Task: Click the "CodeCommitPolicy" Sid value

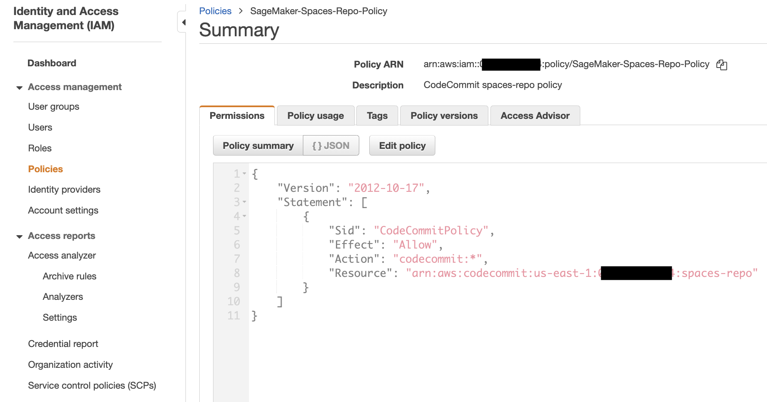Action: pyautogui.click(x=431, y=231)
